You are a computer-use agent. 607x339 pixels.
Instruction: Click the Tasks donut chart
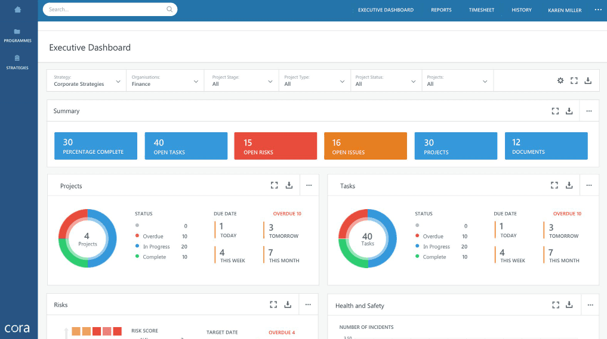click(368, 238)
